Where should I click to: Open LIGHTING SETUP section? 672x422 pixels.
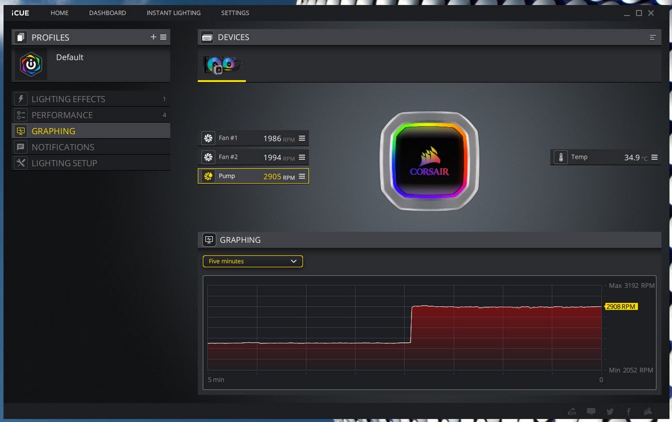coord(91,163)
